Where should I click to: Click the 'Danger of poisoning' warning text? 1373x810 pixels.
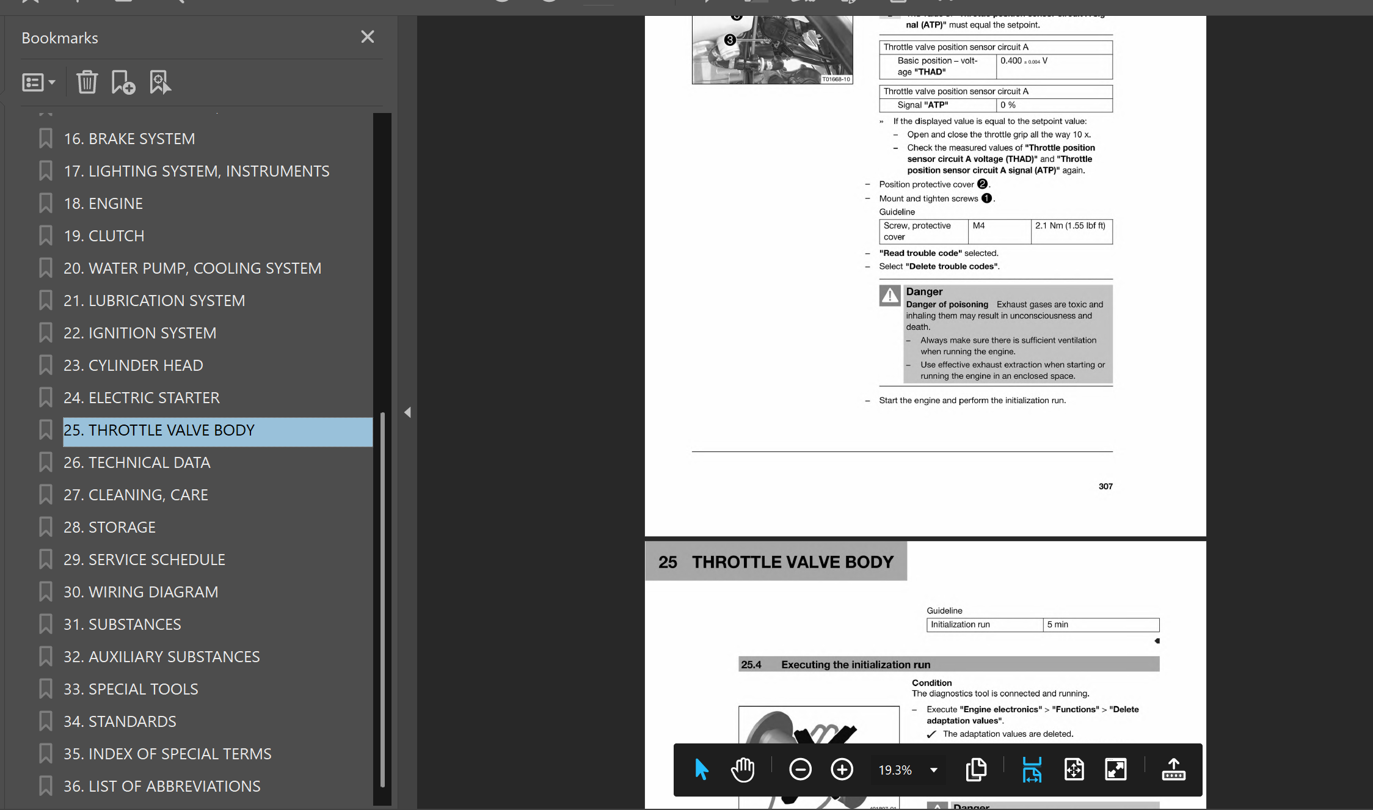tap(947, 305)
